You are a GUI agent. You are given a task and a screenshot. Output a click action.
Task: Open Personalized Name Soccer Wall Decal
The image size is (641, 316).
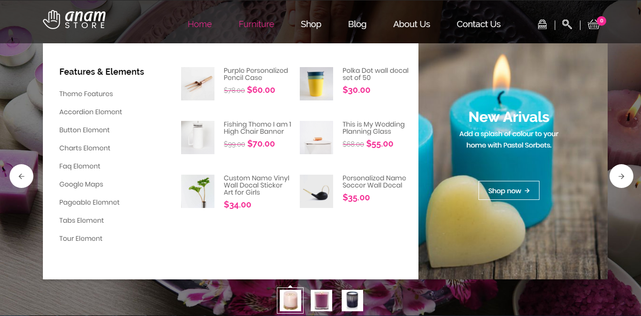click(x=374, y=182)
